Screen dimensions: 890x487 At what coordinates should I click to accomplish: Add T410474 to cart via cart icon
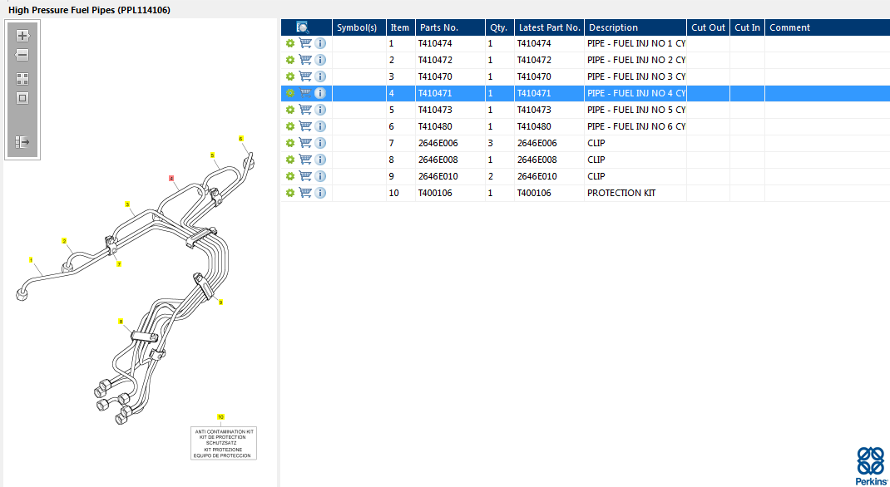pyautogui.click(x=305, y=43)
